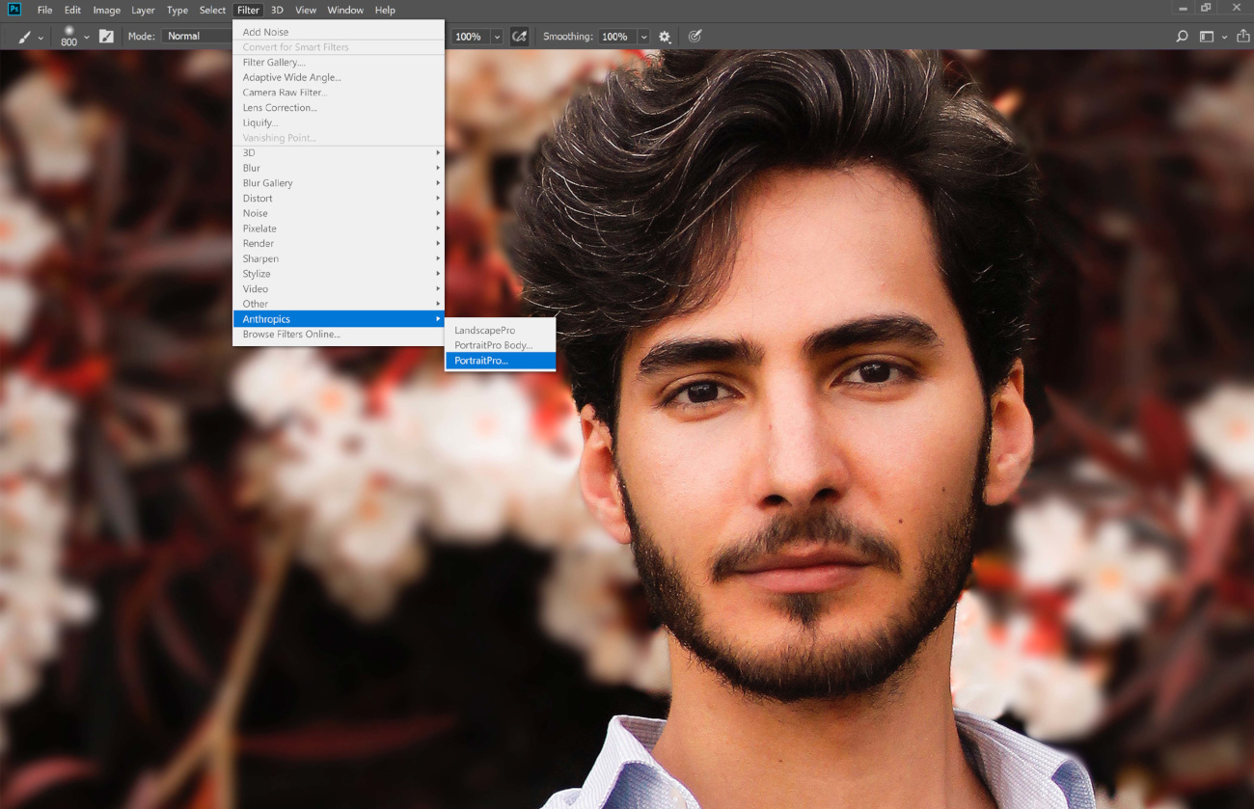
Task: Launch the PortraitPro plugin
Action: 501,361
